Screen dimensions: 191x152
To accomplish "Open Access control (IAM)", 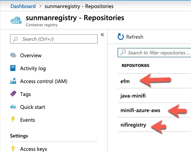I will click(x=44, y=81).
